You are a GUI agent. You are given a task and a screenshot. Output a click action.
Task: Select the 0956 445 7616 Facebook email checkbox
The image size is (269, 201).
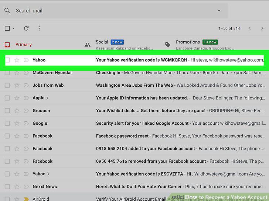coord(7,161)
